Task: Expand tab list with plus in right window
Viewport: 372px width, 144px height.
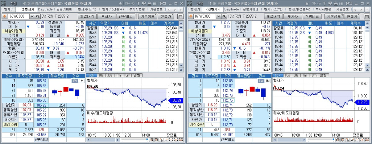Action: coord(367,10)
